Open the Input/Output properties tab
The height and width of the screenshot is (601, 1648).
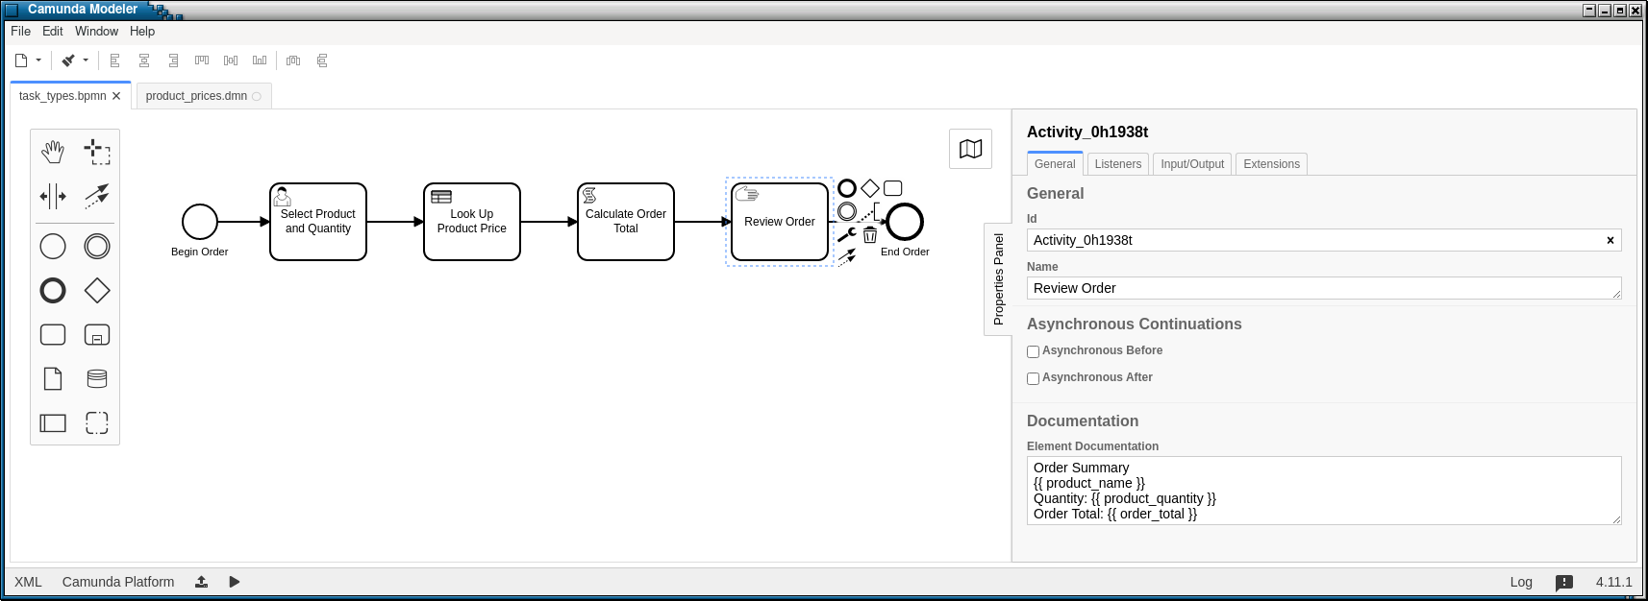click(1192, 164)
